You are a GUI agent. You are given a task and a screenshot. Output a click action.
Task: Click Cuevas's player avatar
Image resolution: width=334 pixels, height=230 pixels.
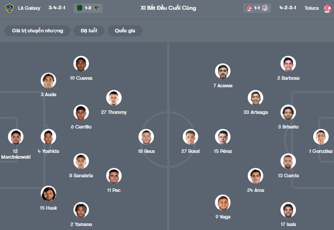point(81,64)
